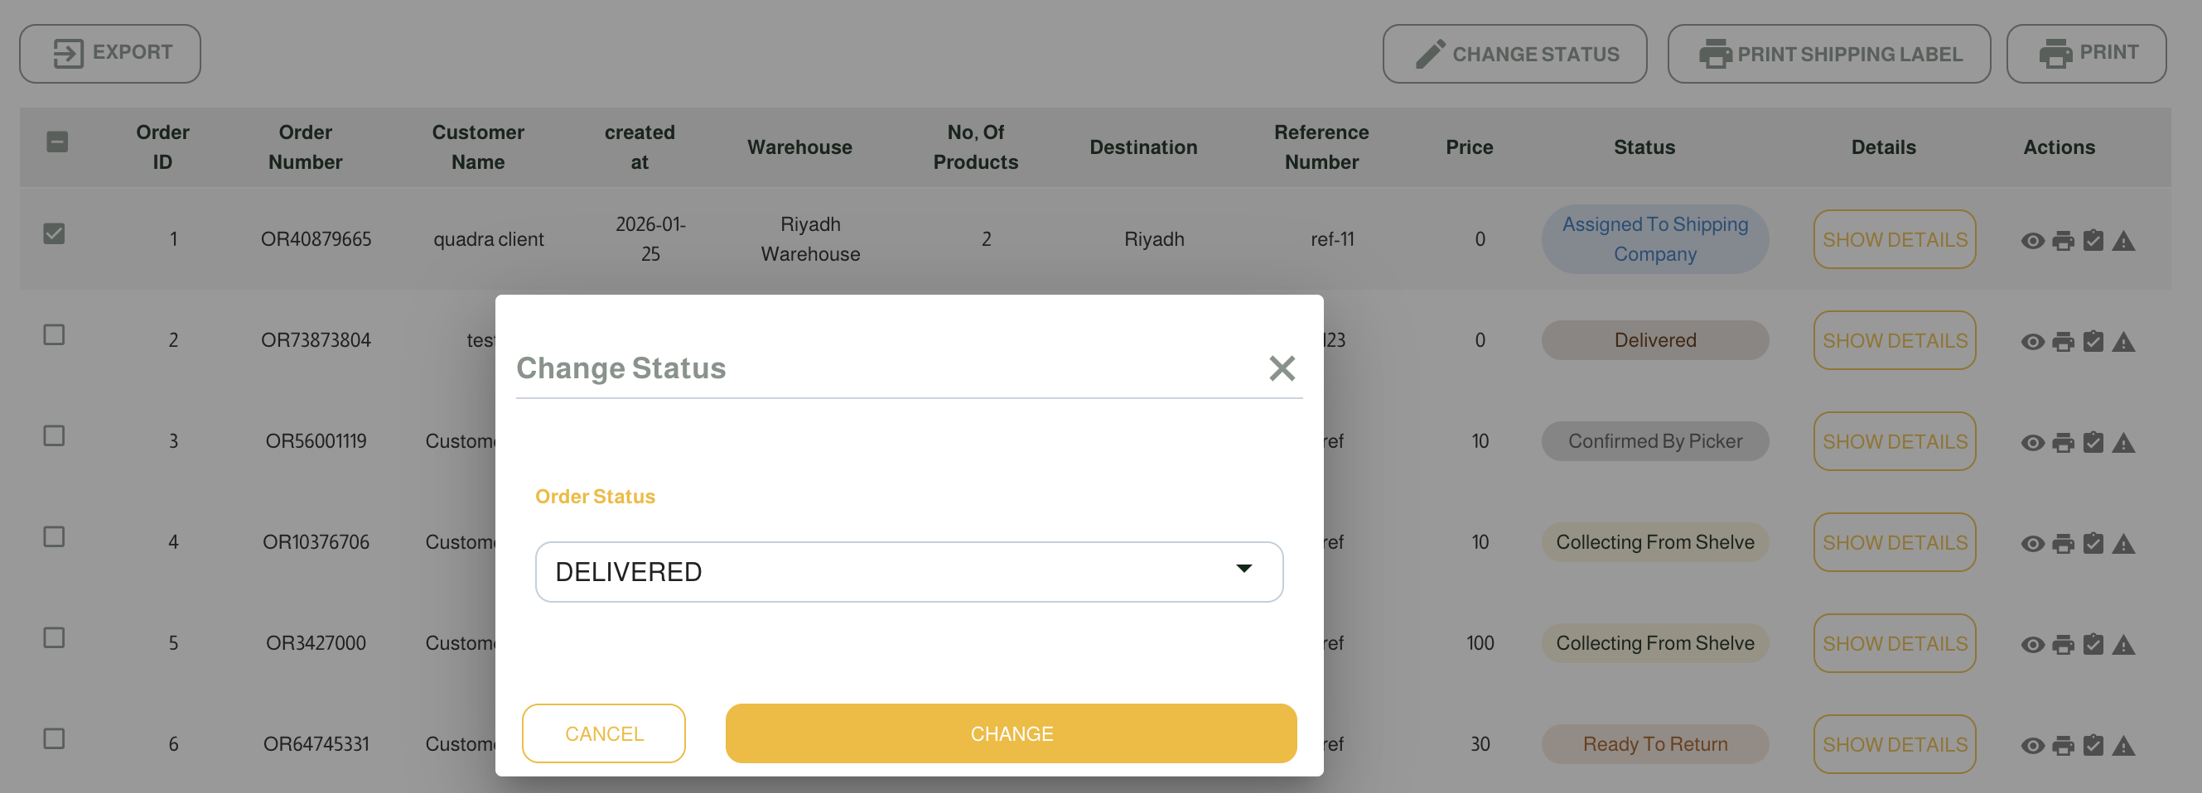Click the warning triangle icon for order OR3427000
The height and width of the screenshot is (793, 2202).
(x=2123, y=644)
